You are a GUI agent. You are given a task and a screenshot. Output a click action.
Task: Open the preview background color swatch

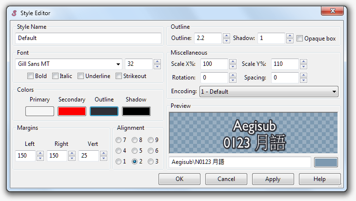326,162
